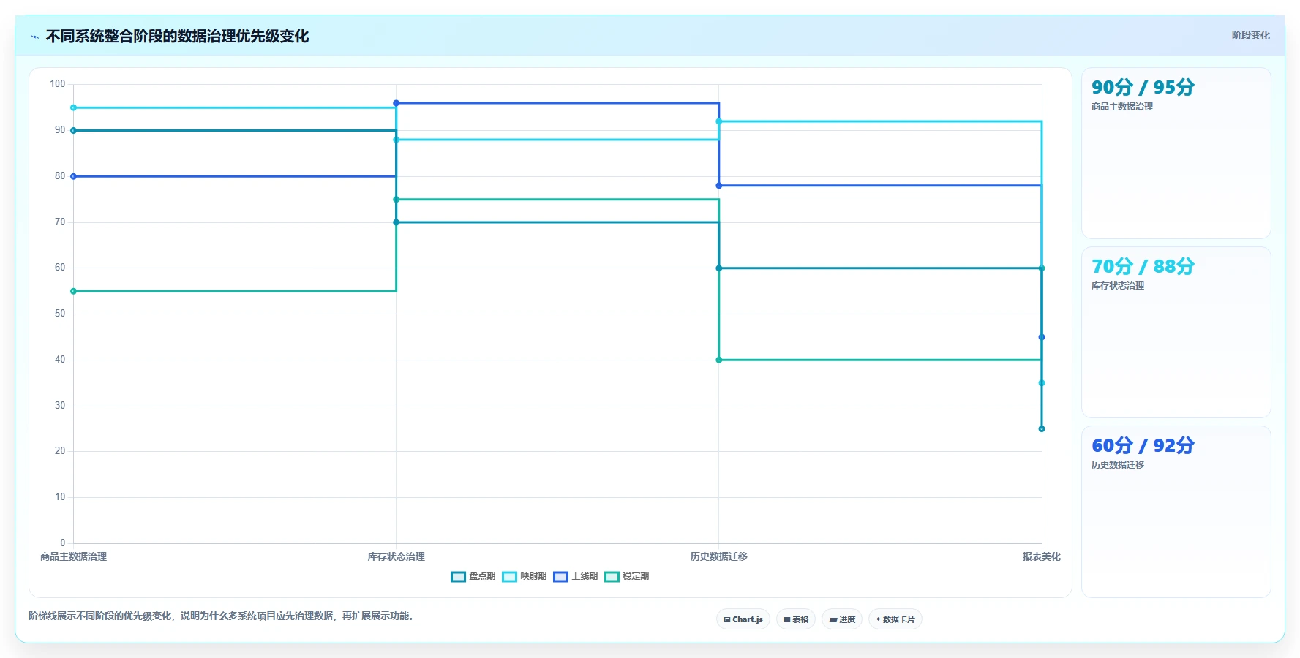
Task: Click the x-axis label 历史数据迁移
Action: tap(718, 557)
